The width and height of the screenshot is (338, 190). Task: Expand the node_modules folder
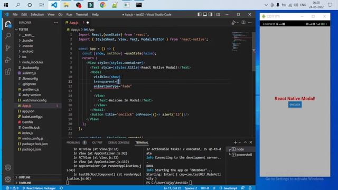tap(33, 62)
